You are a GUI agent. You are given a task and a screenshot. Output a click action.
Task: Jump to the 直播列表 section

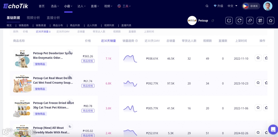click(126, 25)
